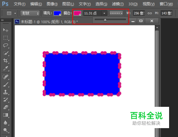Minimize the document window
178x137 pixels.
(133, 21)
